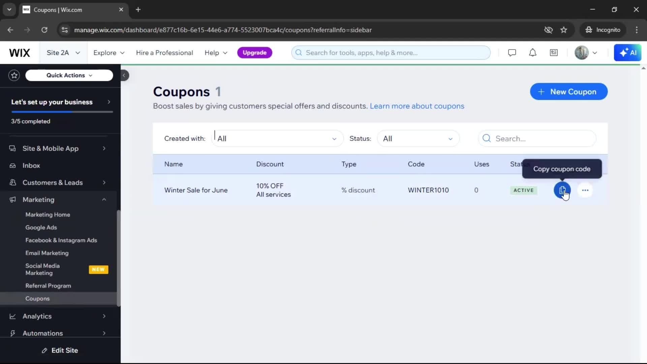Open the Quick Actions dropdown
This screenshot has height=364, width=647.
69,75
